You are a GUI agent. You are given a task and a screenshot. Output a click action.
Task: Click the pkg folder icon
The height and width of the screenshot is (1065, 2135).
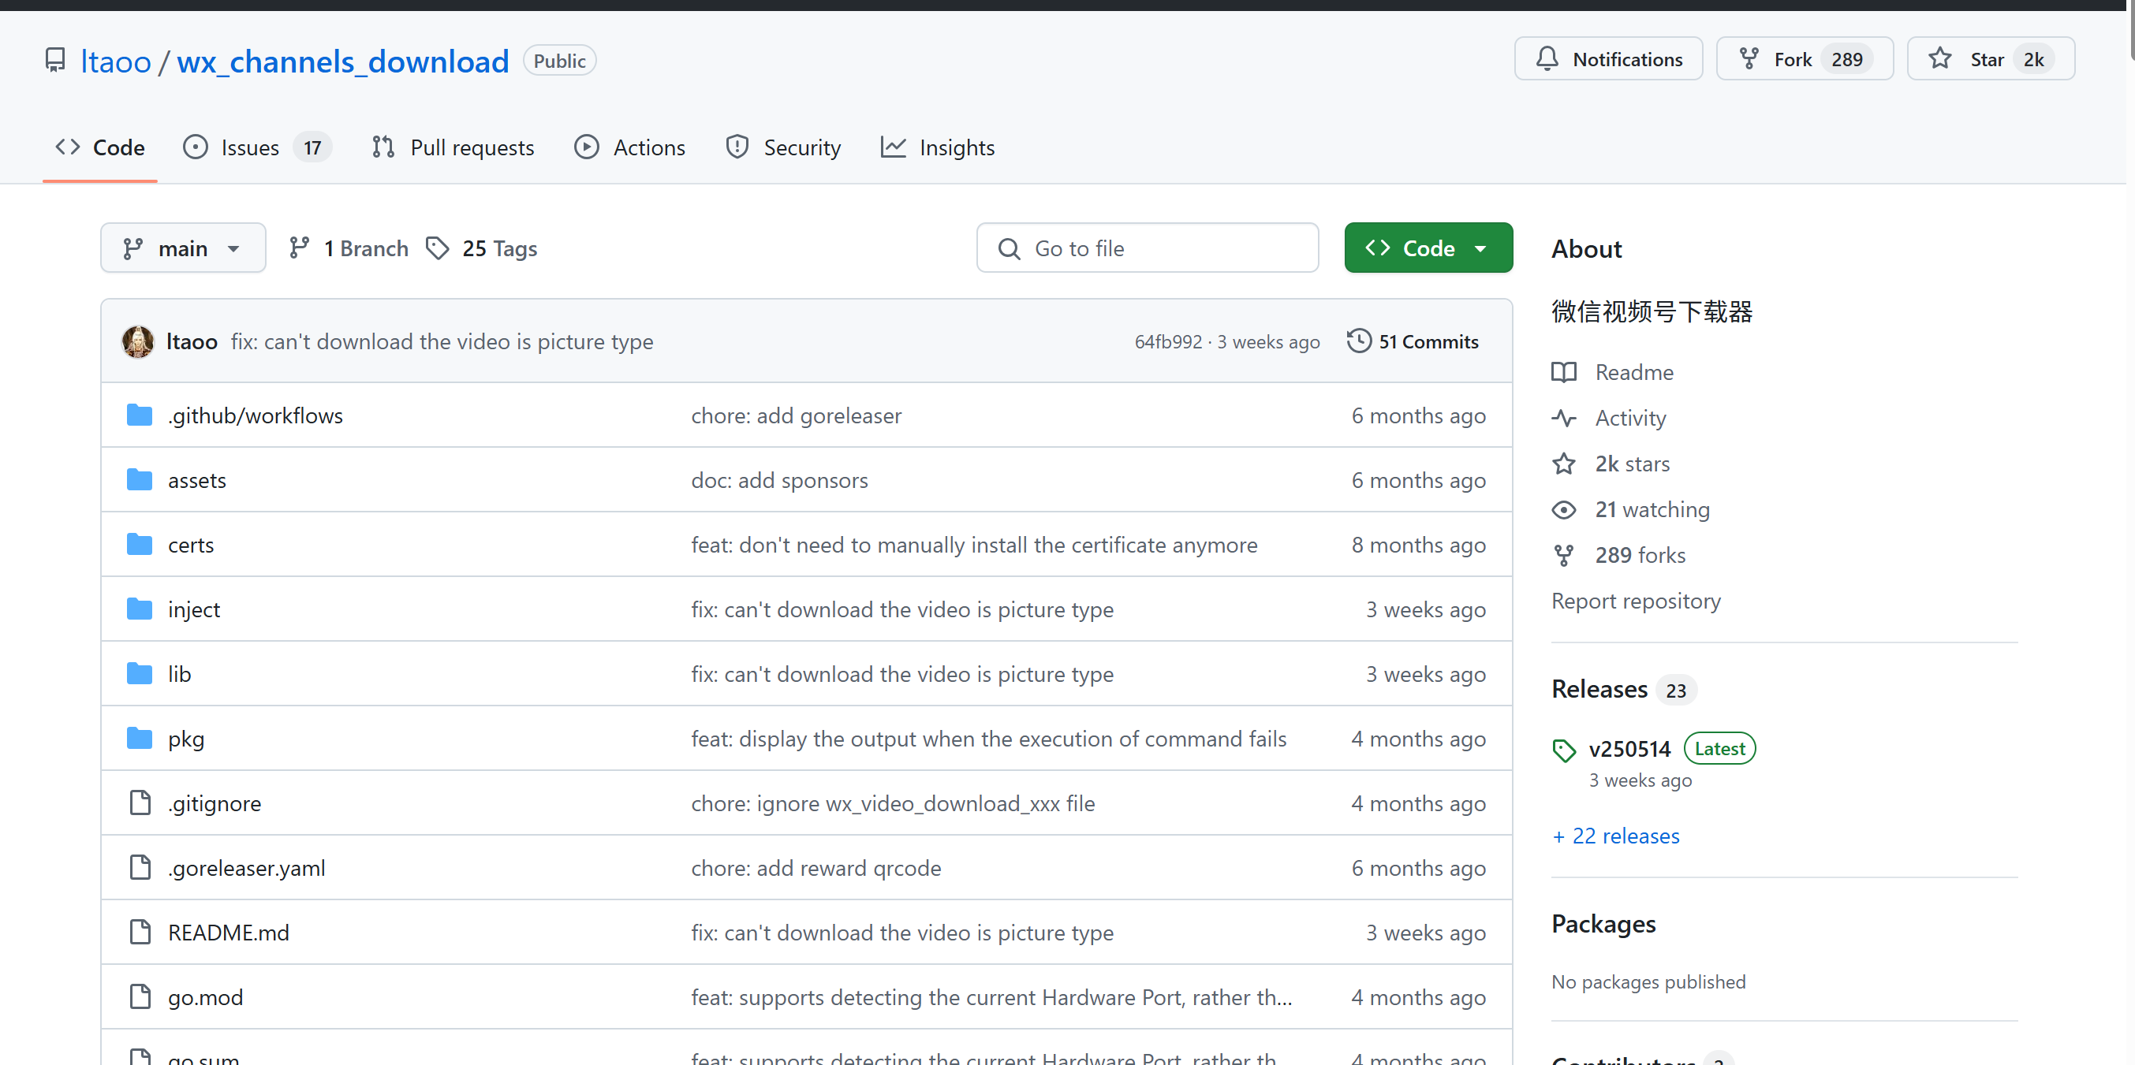tap(140, 738)
